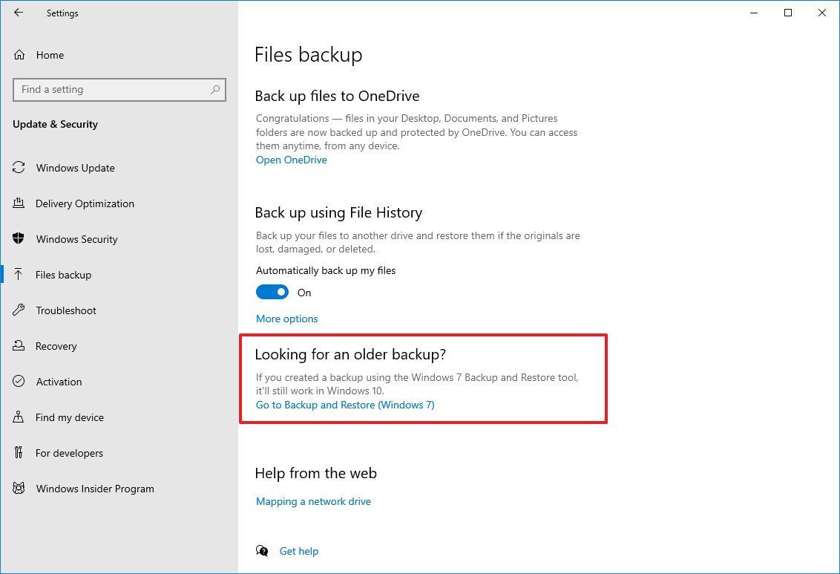Viewport: 840px width, 574px height.
Task: Click the Delivery Optimization icon
Action: [19, 203]
